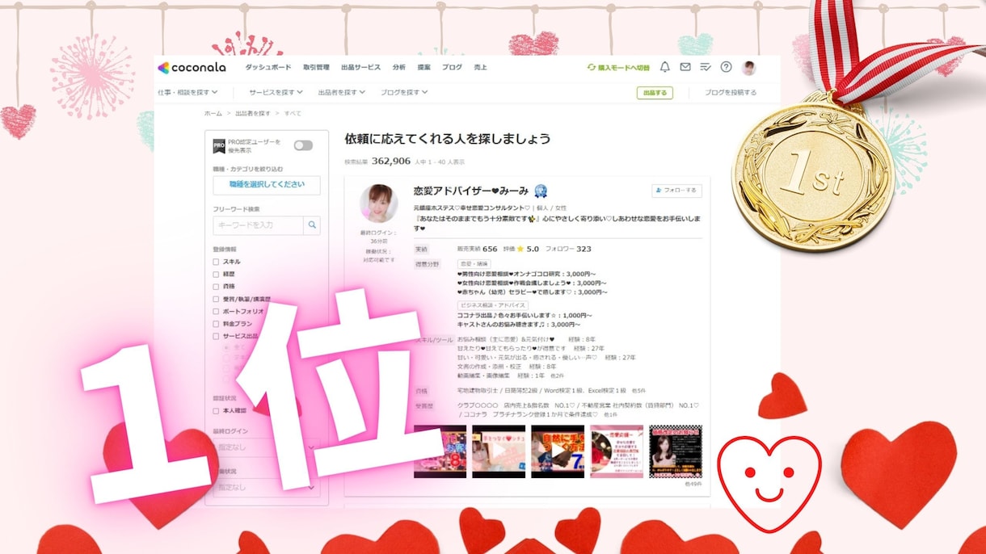Click the badge icon beside 恋愛アドバイザー♥みーみ

tap(541, 191)
